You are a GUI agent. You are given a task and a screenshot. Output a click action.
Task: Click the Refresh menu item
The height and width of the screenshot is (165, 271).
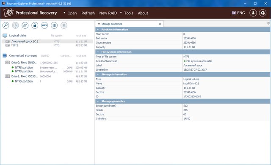click(88, 13)
